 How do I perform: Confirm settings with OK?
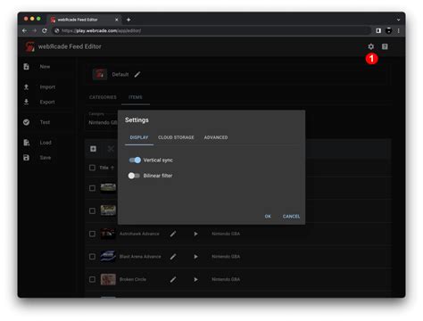click(x=268, y=217)
